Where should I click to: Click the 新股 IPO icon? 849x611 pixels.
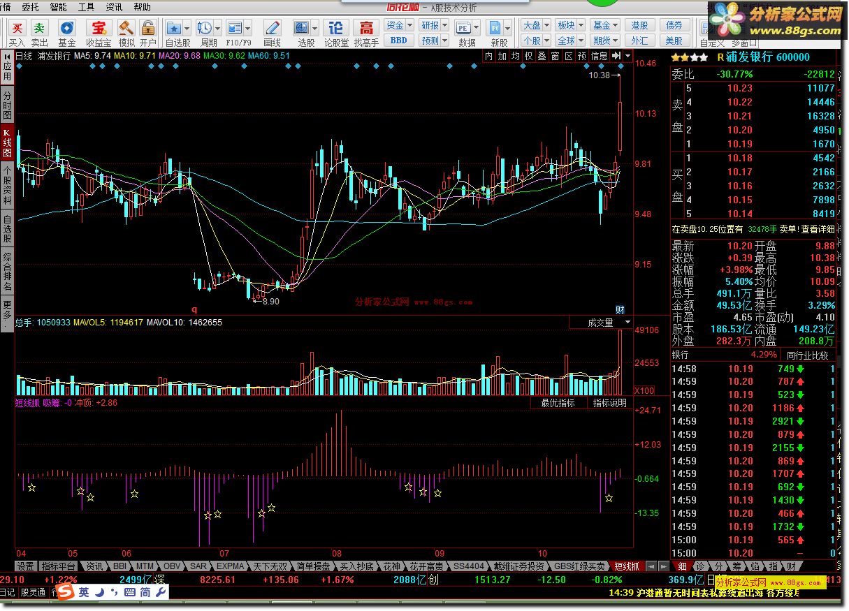(495, 29)
